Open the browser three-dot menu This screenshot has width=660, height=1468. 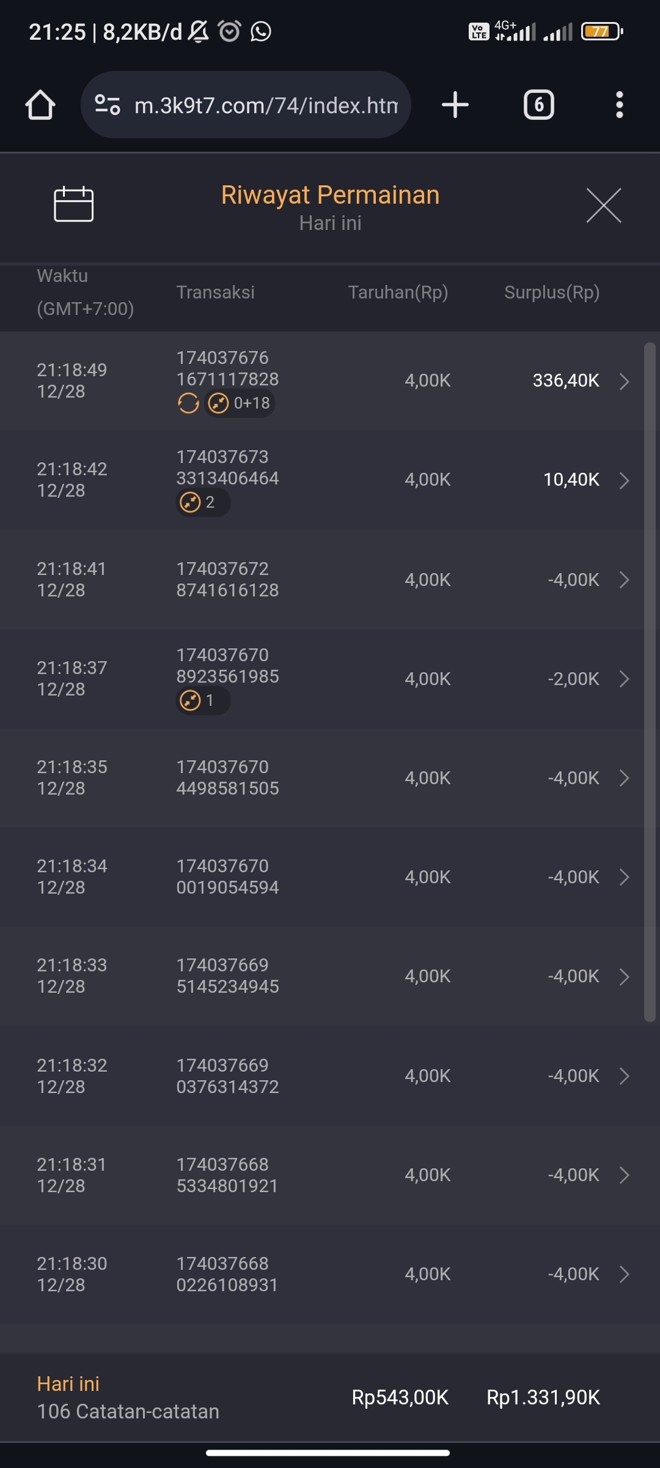pyautogui.click(x=619, y=105)
